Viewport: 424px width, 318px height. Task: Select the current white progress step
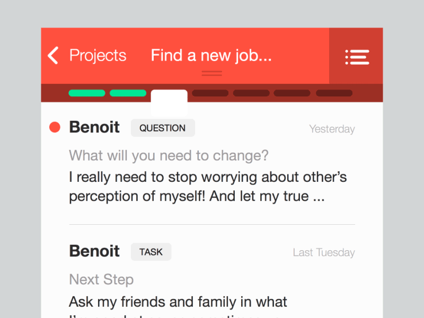[x=169, y=103]
